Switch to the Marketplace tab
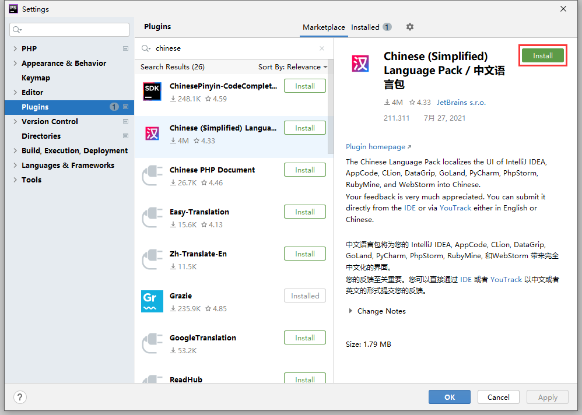The width and height of the screenshot is (582, 415). [324, 27]
